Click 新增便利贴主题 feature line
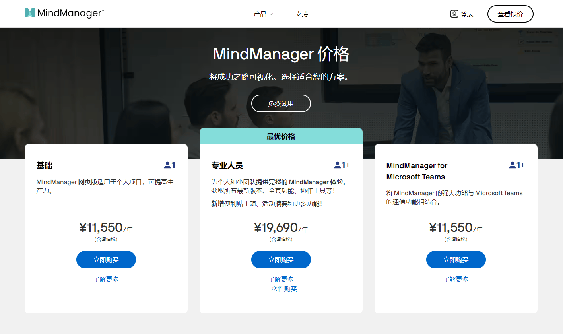The width and height of the screenshot is (563, 334). point(266,204)
